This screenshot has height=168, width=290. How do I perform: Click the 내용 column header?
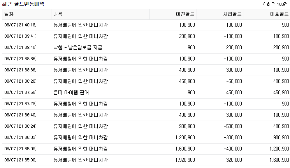pyautogui.click(x=58, y=14)
